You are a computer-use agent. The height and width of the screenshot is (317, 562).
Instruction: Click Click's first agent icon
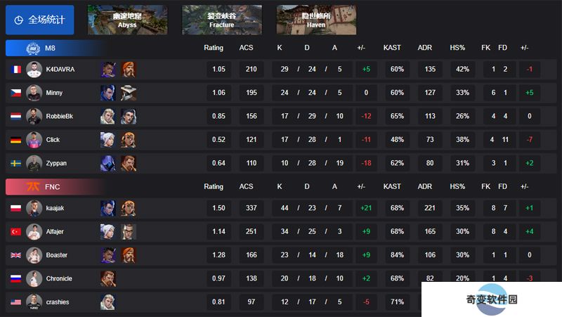point(108,140)
